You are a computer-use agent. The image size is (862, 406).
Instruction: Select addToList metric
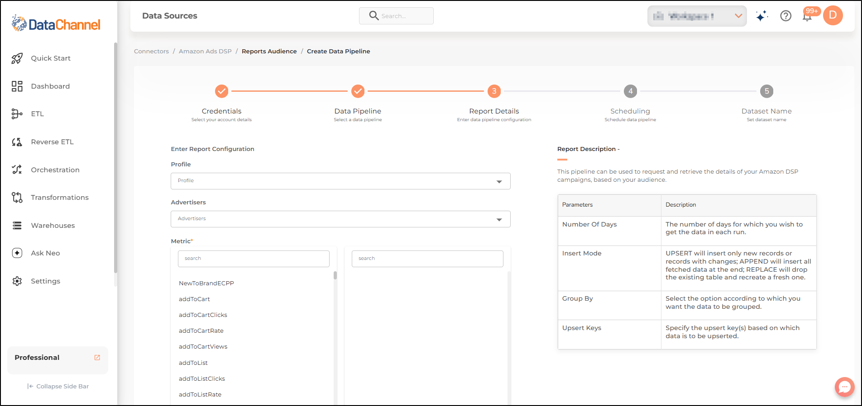point(193,363)
